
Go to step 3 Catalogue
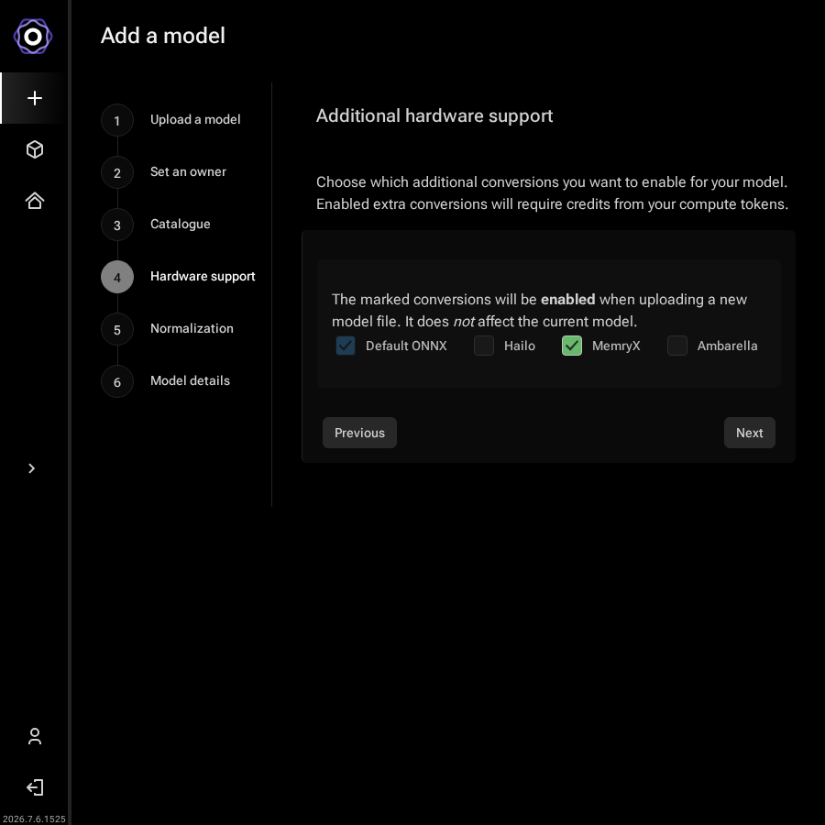[x=156, y=225]
